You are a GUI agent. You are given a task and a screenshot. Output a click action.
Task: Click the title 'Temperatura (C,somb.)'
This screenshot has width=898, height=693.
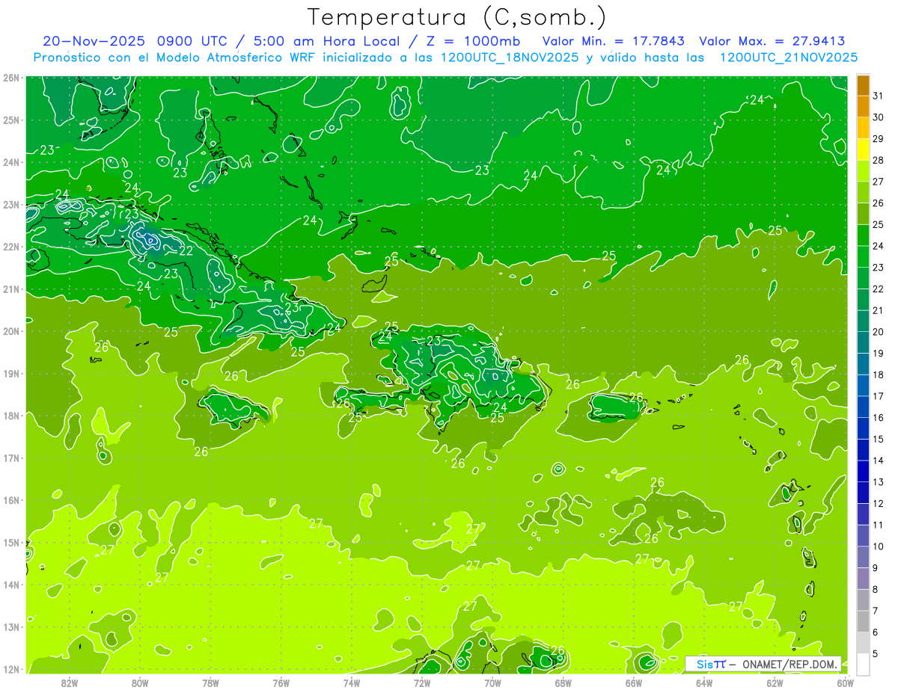point(457,18)
